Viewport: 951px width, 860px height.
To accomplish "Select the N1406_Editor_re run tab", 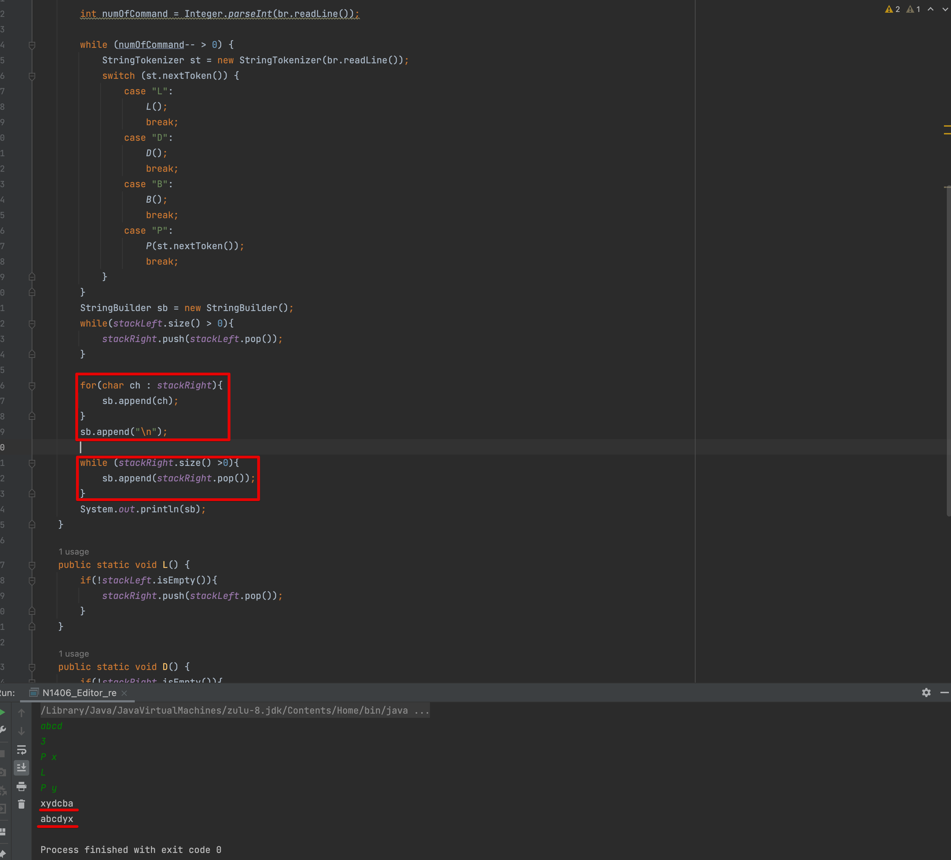I will (79, 693).
